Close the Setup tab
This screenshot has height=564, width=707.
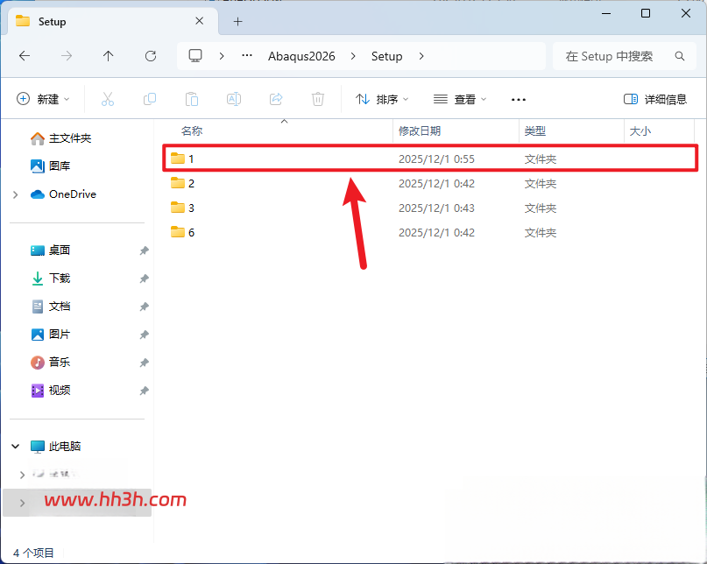pyautogui.click(x=199, y=21)
